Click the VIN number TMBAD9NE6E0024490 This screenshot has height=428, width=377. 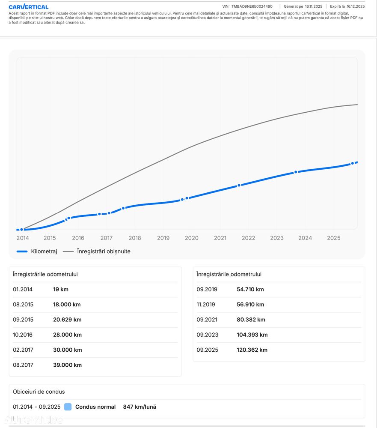(x=252, y=6)
